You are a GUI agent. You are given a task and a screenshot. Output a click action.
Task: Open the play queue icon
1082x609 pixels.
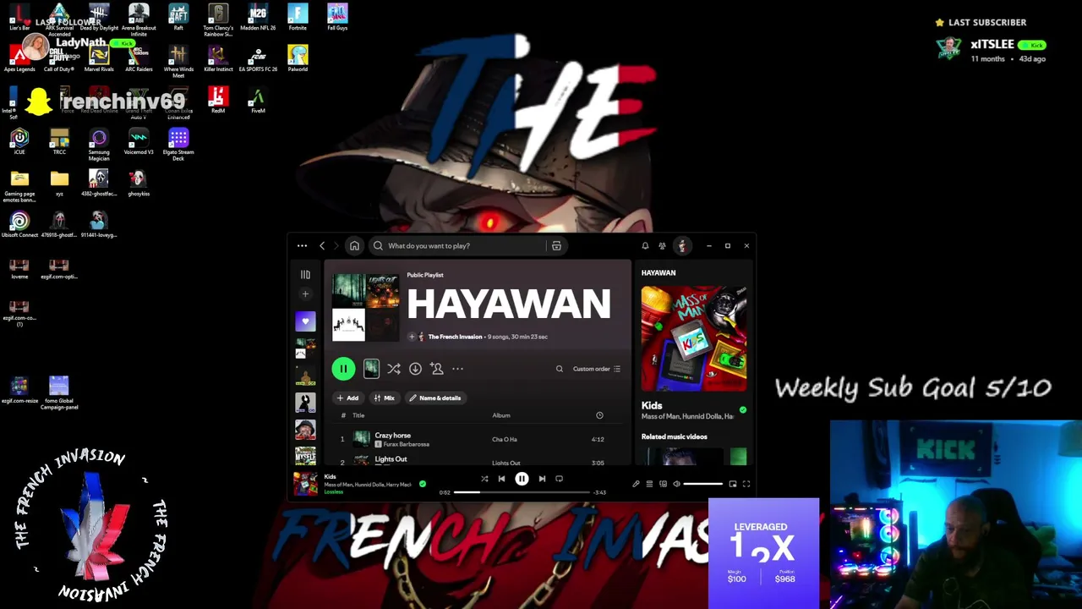coord(649,484)
